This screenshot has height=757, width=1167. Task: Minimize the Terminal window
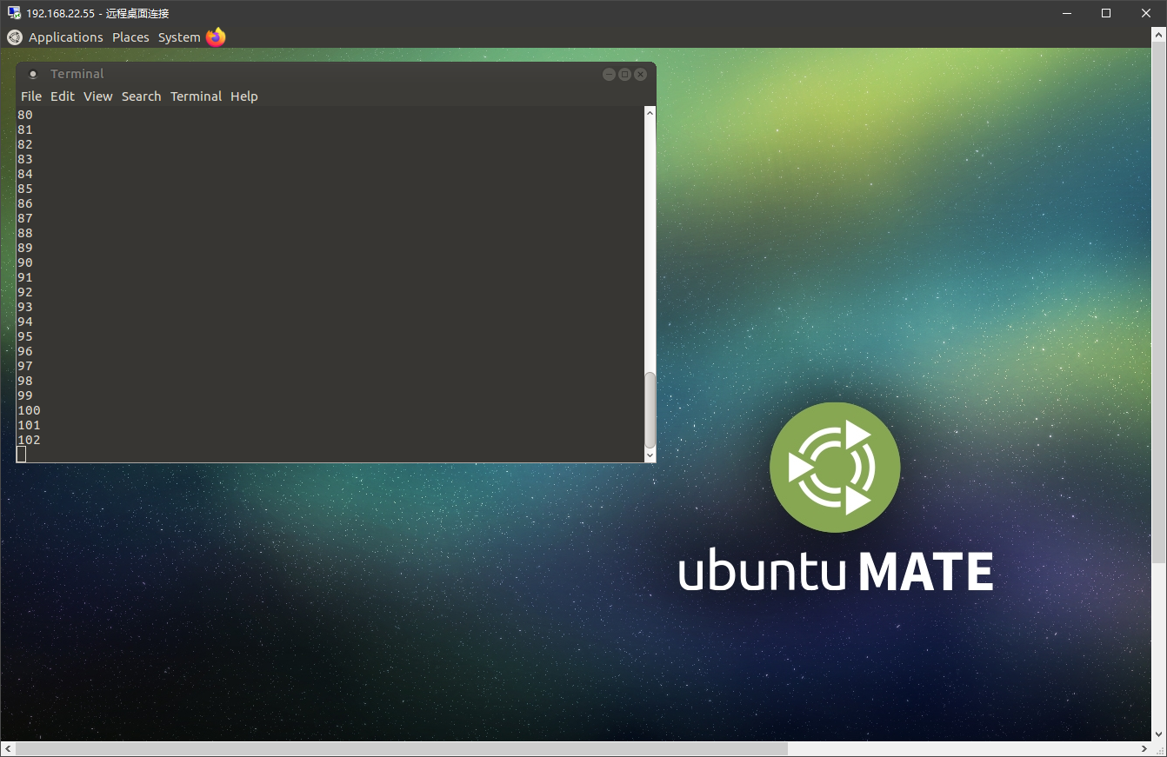pos(609,75)
